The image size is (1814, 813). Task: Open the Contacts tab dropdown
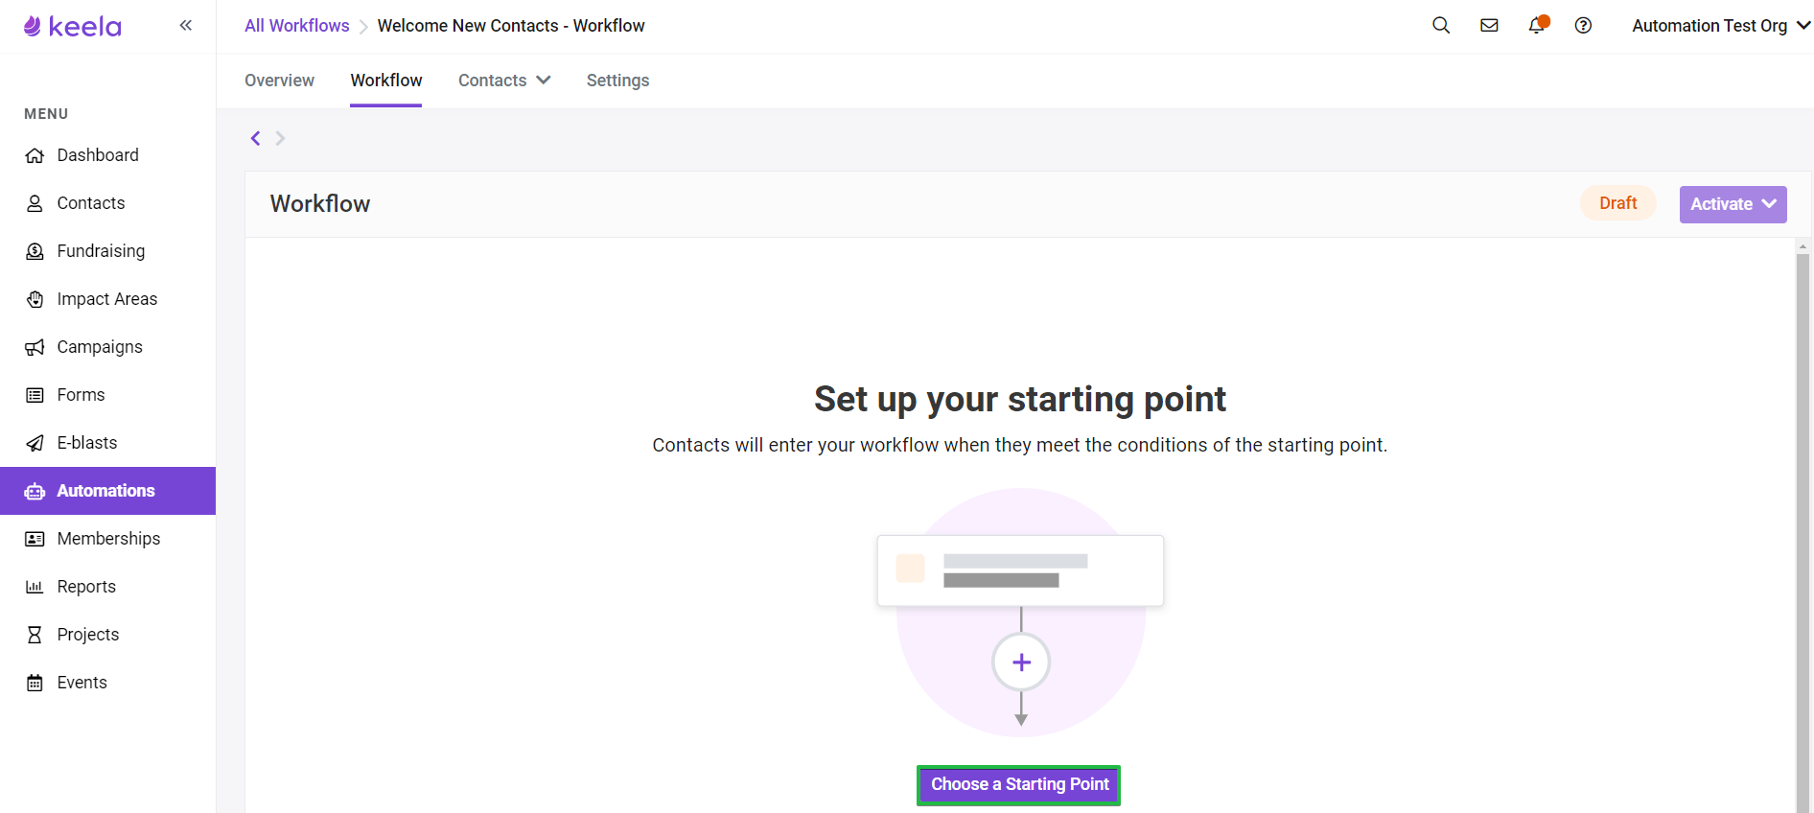[x=504, y=81]
